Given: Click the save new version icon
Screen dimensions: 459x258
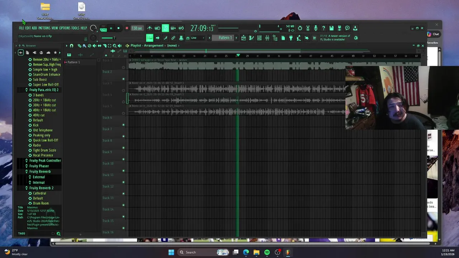Looking at the screenshot, I should (339, 28).
